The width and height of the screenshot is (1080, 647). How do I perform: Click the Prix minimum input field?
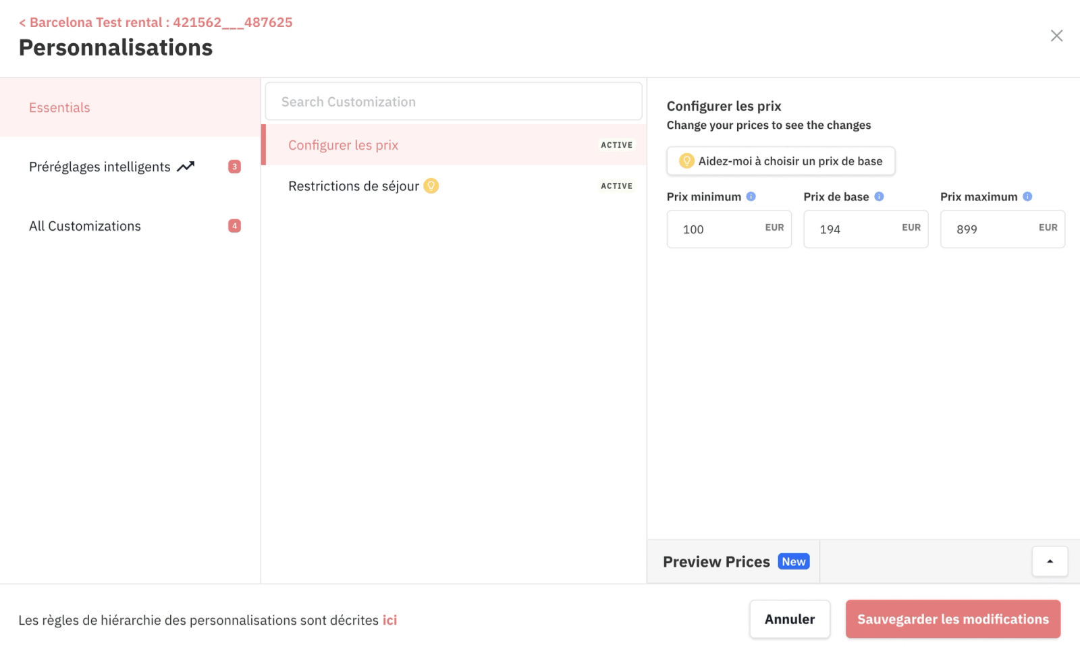729,229
